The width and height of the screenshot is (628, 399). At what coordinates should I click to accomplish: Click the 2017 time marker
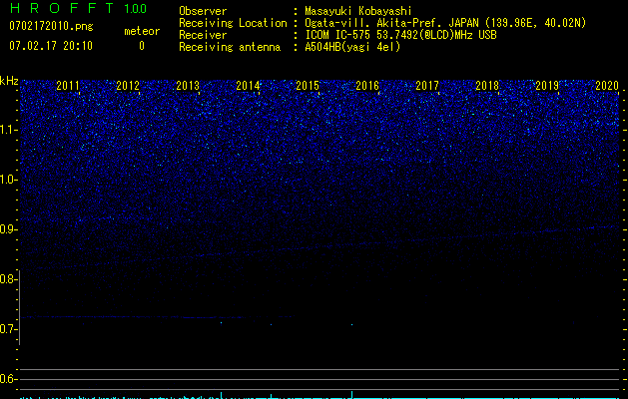point(427,85)
